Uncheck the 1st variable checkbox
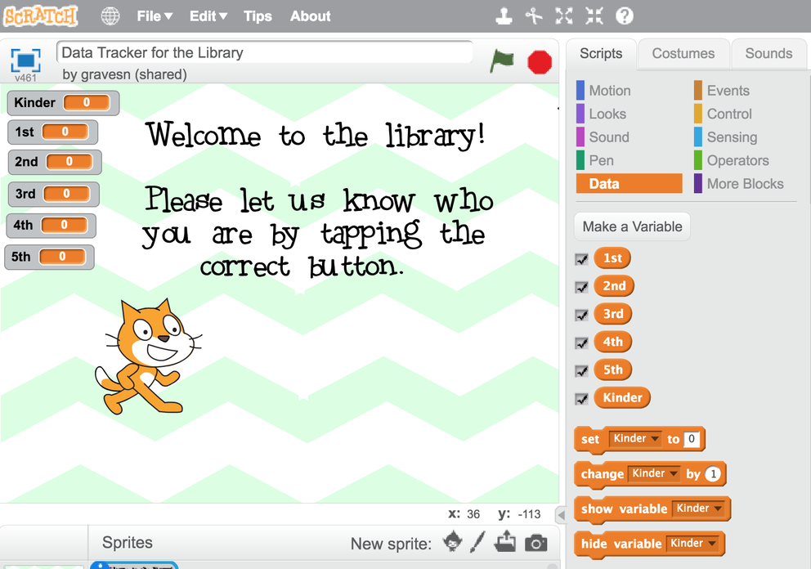The image size is (811, 569). coord(582,259)
